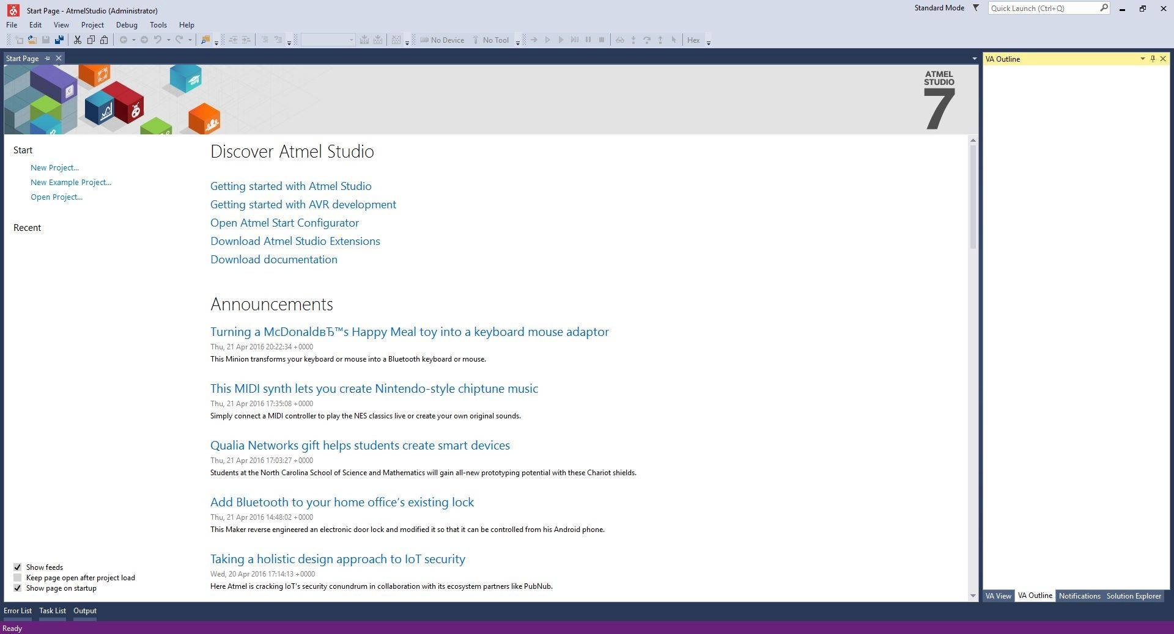Click the Step Out debug icon

[x=660, y=40]
